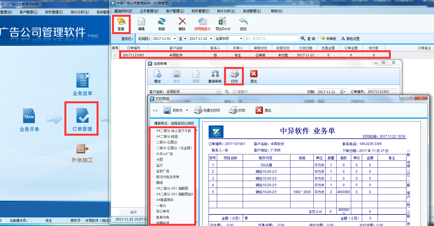The width and height of the screenshot is (434, 226).
Task: Click the 订单金额 column header
Action: click(351, 48)
